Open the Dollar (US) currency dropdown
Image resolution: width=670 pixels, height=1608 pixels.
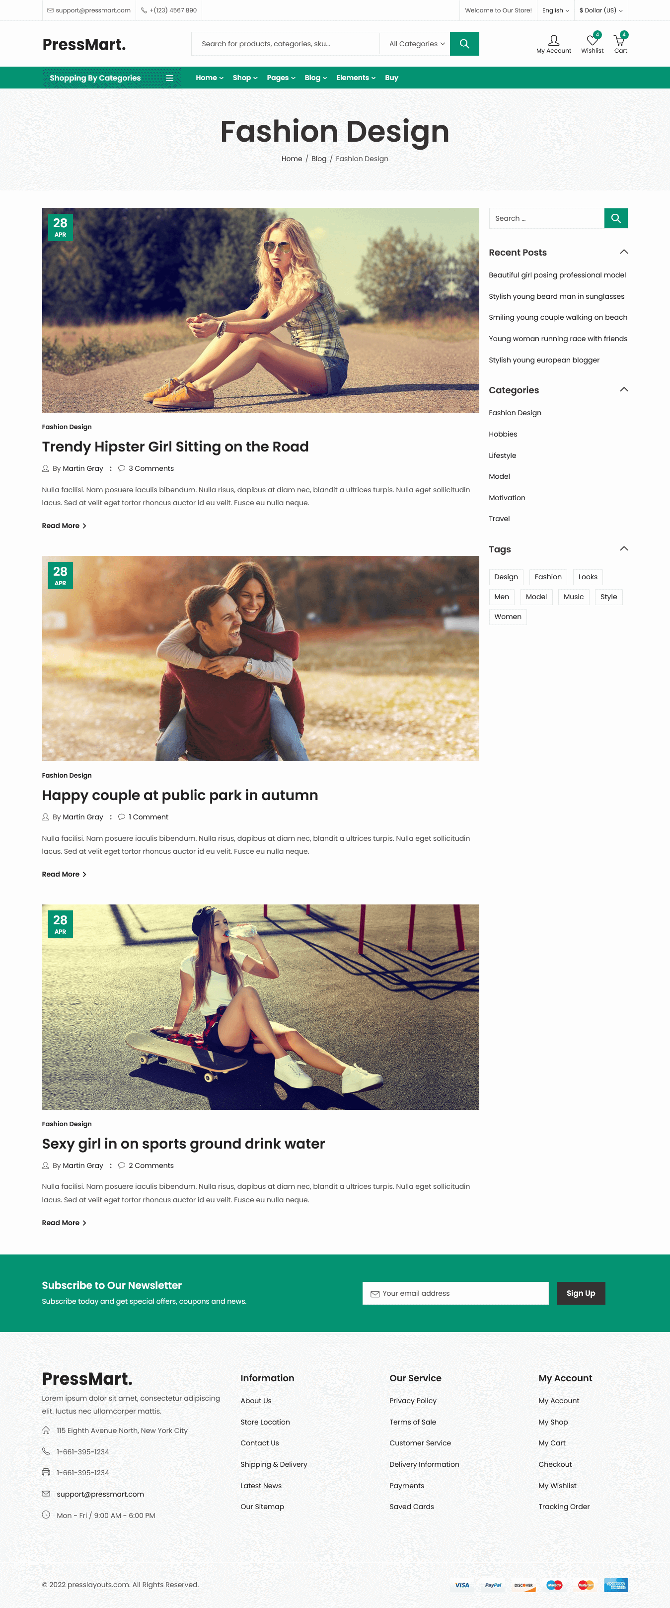(x=601, y=10)
